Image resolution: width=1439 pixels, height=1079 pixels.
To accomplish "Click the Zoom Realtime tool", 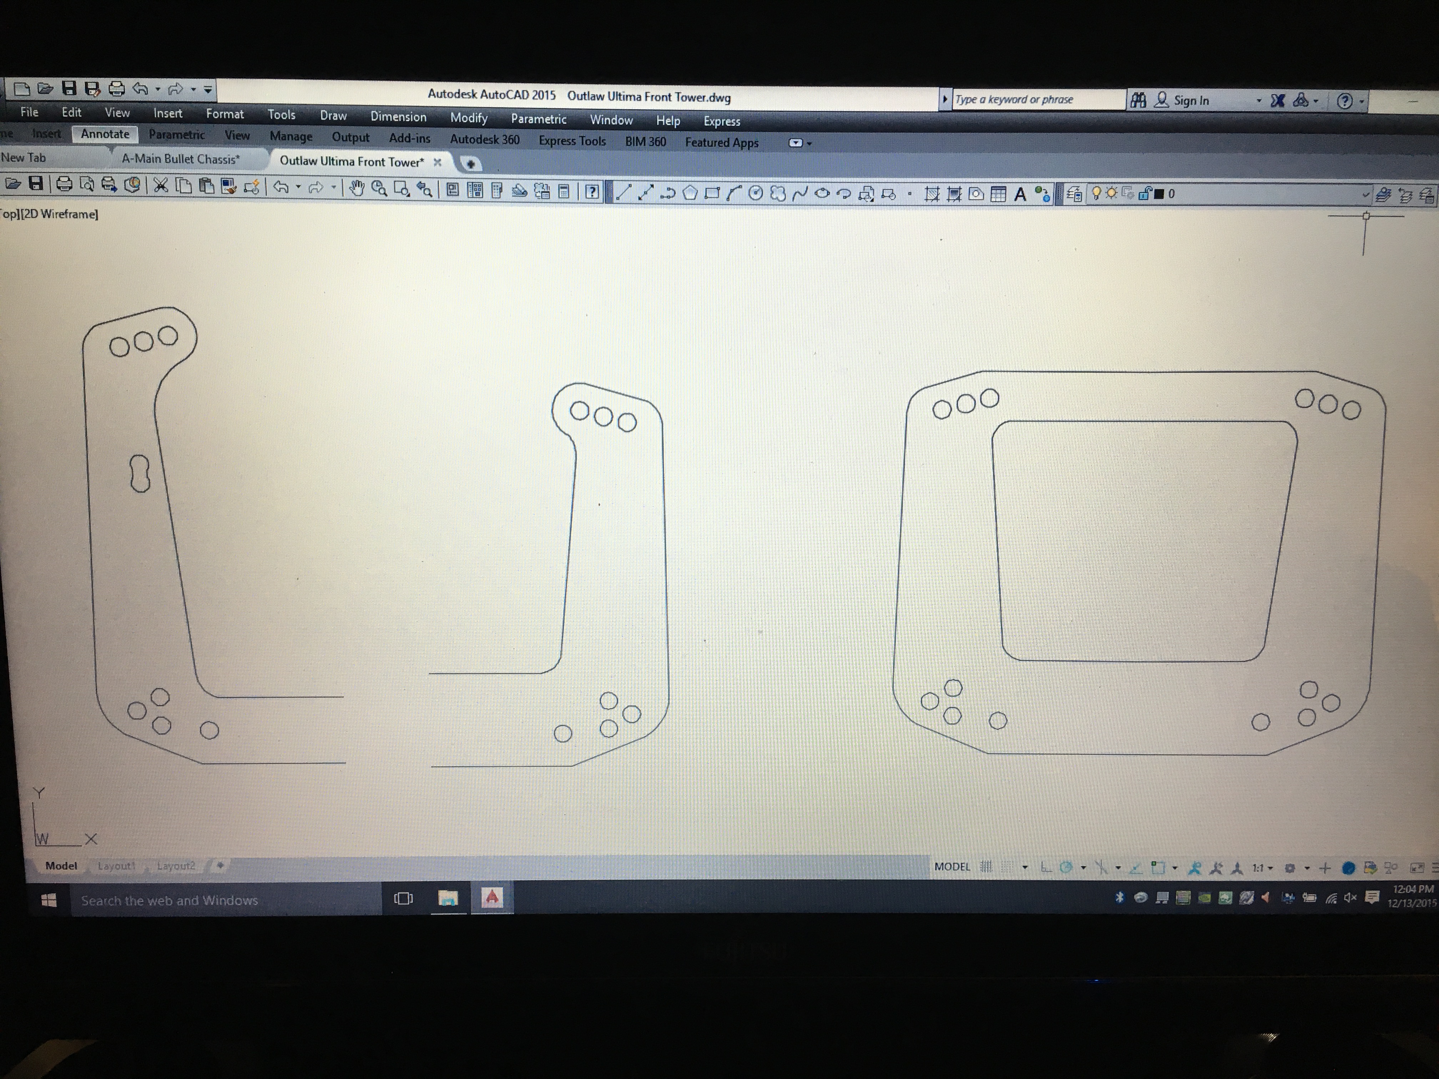I will pos(379,189).
